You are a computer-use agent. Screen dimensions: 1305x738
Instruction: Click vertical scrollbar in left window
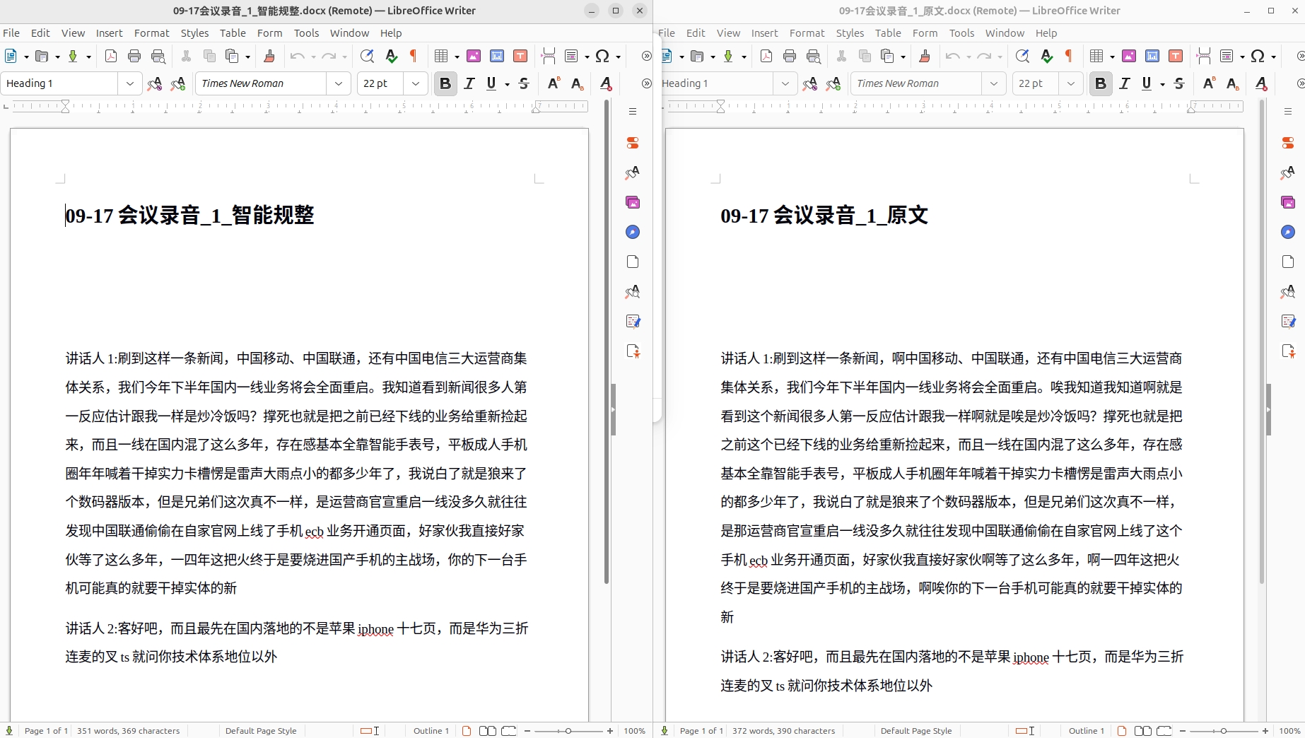coord(607,341)
